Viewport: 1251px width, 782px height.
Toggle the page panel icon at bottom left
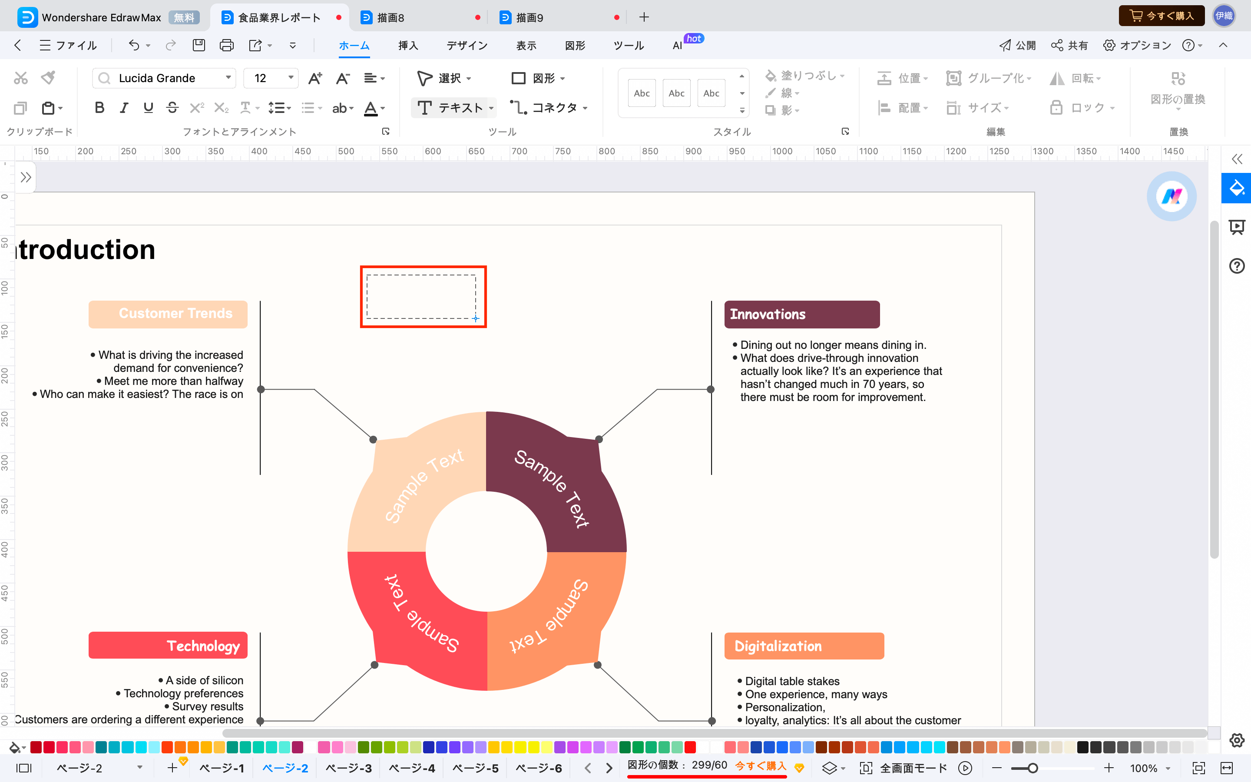coord(24,768)
